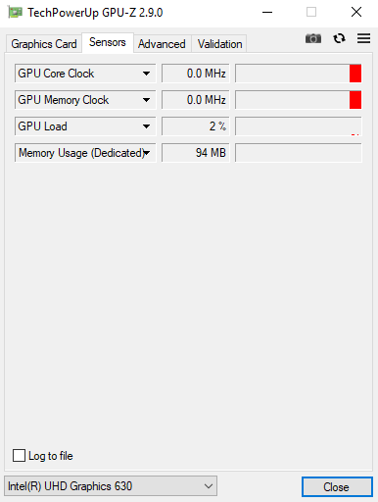Take a screenshot with the camera icon
Image resolution: width=378 pixels, height=502 pixels.
click(x=313, y=38)
